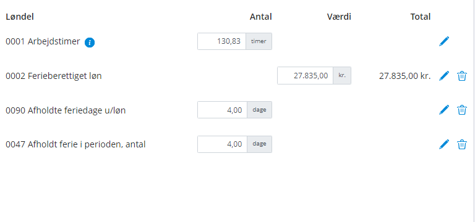Edit the 0090 Afholdte feriedage u/løn row

(x=444, y=110)
